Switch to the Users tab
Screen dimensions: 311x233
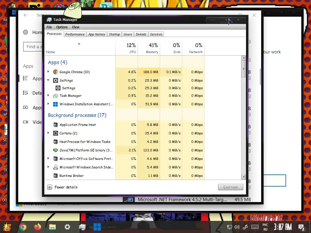tap(128, 34)
